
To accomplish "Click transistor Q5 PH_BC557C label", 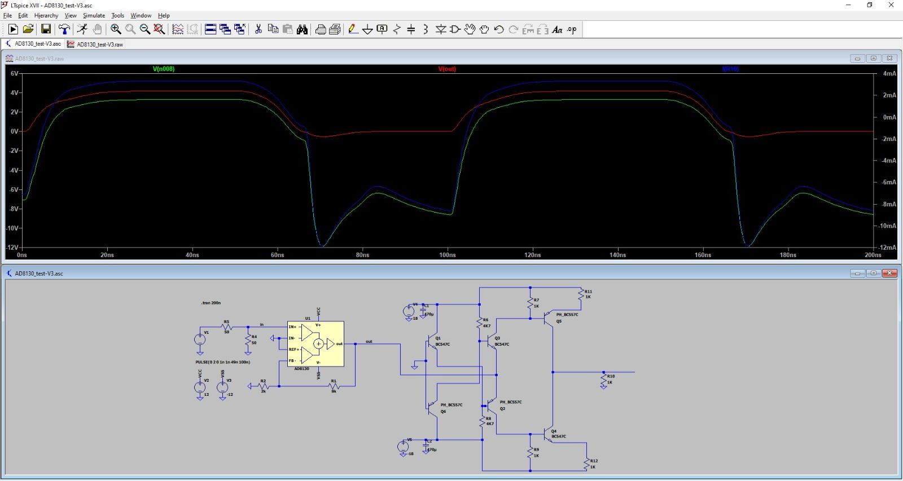I will click(567, 315).
